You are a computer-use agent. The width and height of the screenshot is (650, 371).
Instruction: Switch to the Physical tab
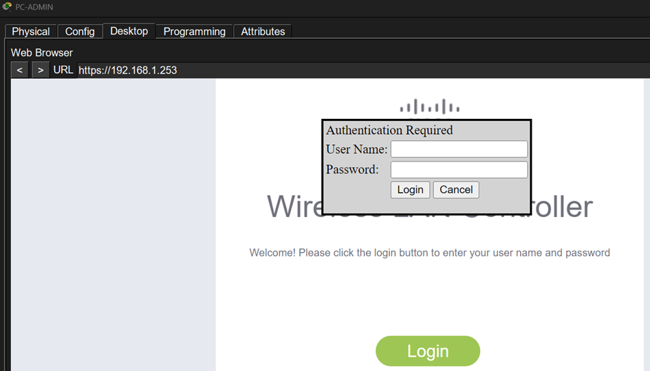coord(31,32)
